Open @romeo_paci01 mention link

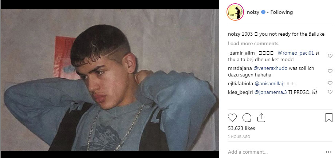tap(296, 53)
